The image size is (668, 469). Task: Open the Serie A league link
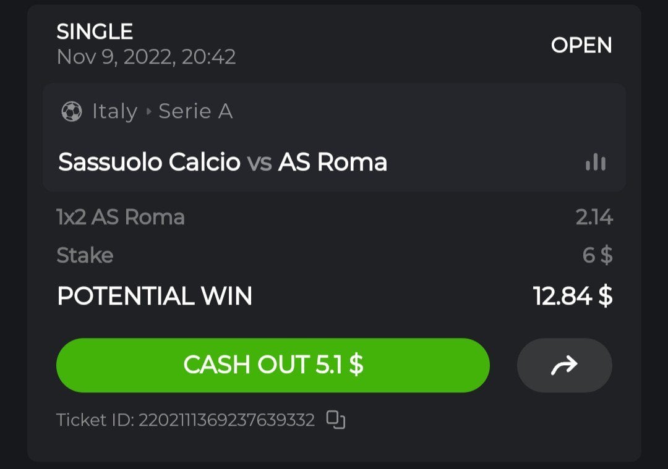pyautogui.click(x=195, y=112)
